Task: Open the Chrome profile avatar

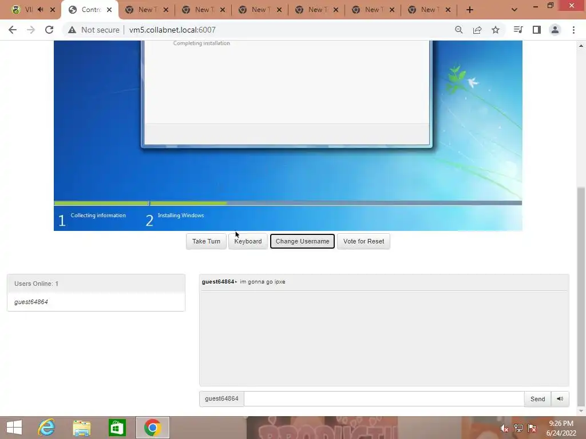Action: click(555, 30)
